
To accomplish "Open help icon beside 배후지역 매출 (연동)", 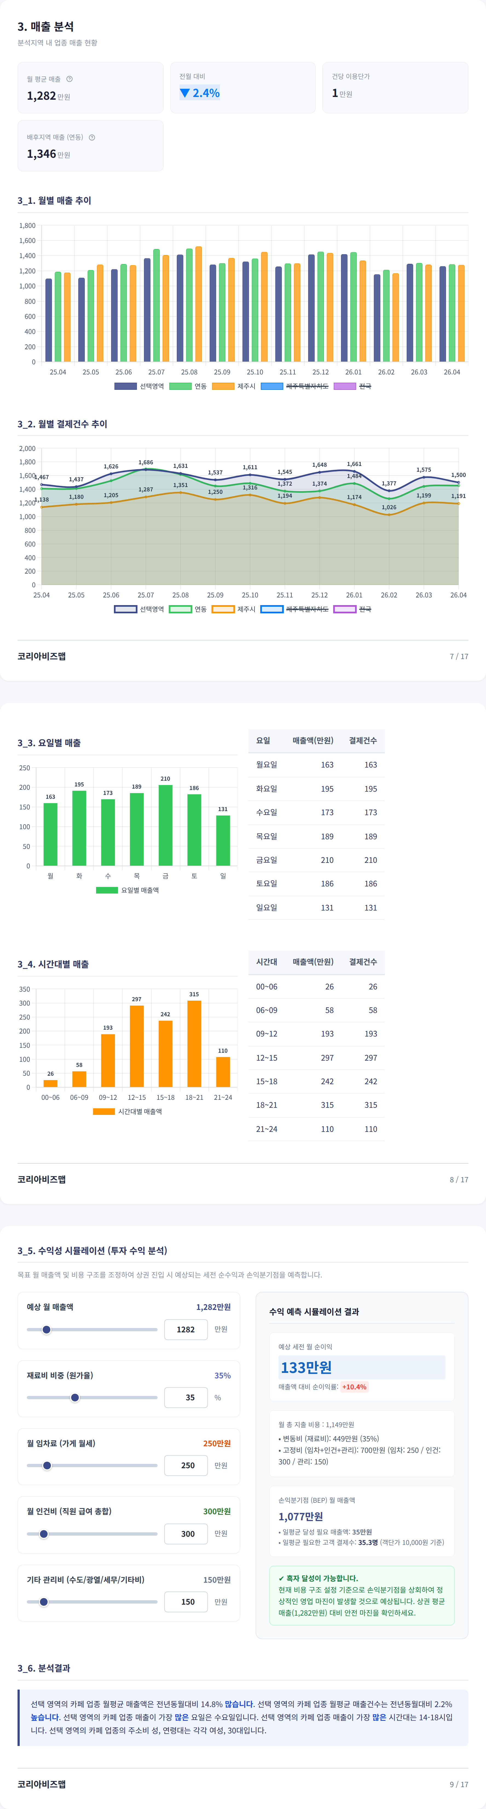I will click(92, 137).
